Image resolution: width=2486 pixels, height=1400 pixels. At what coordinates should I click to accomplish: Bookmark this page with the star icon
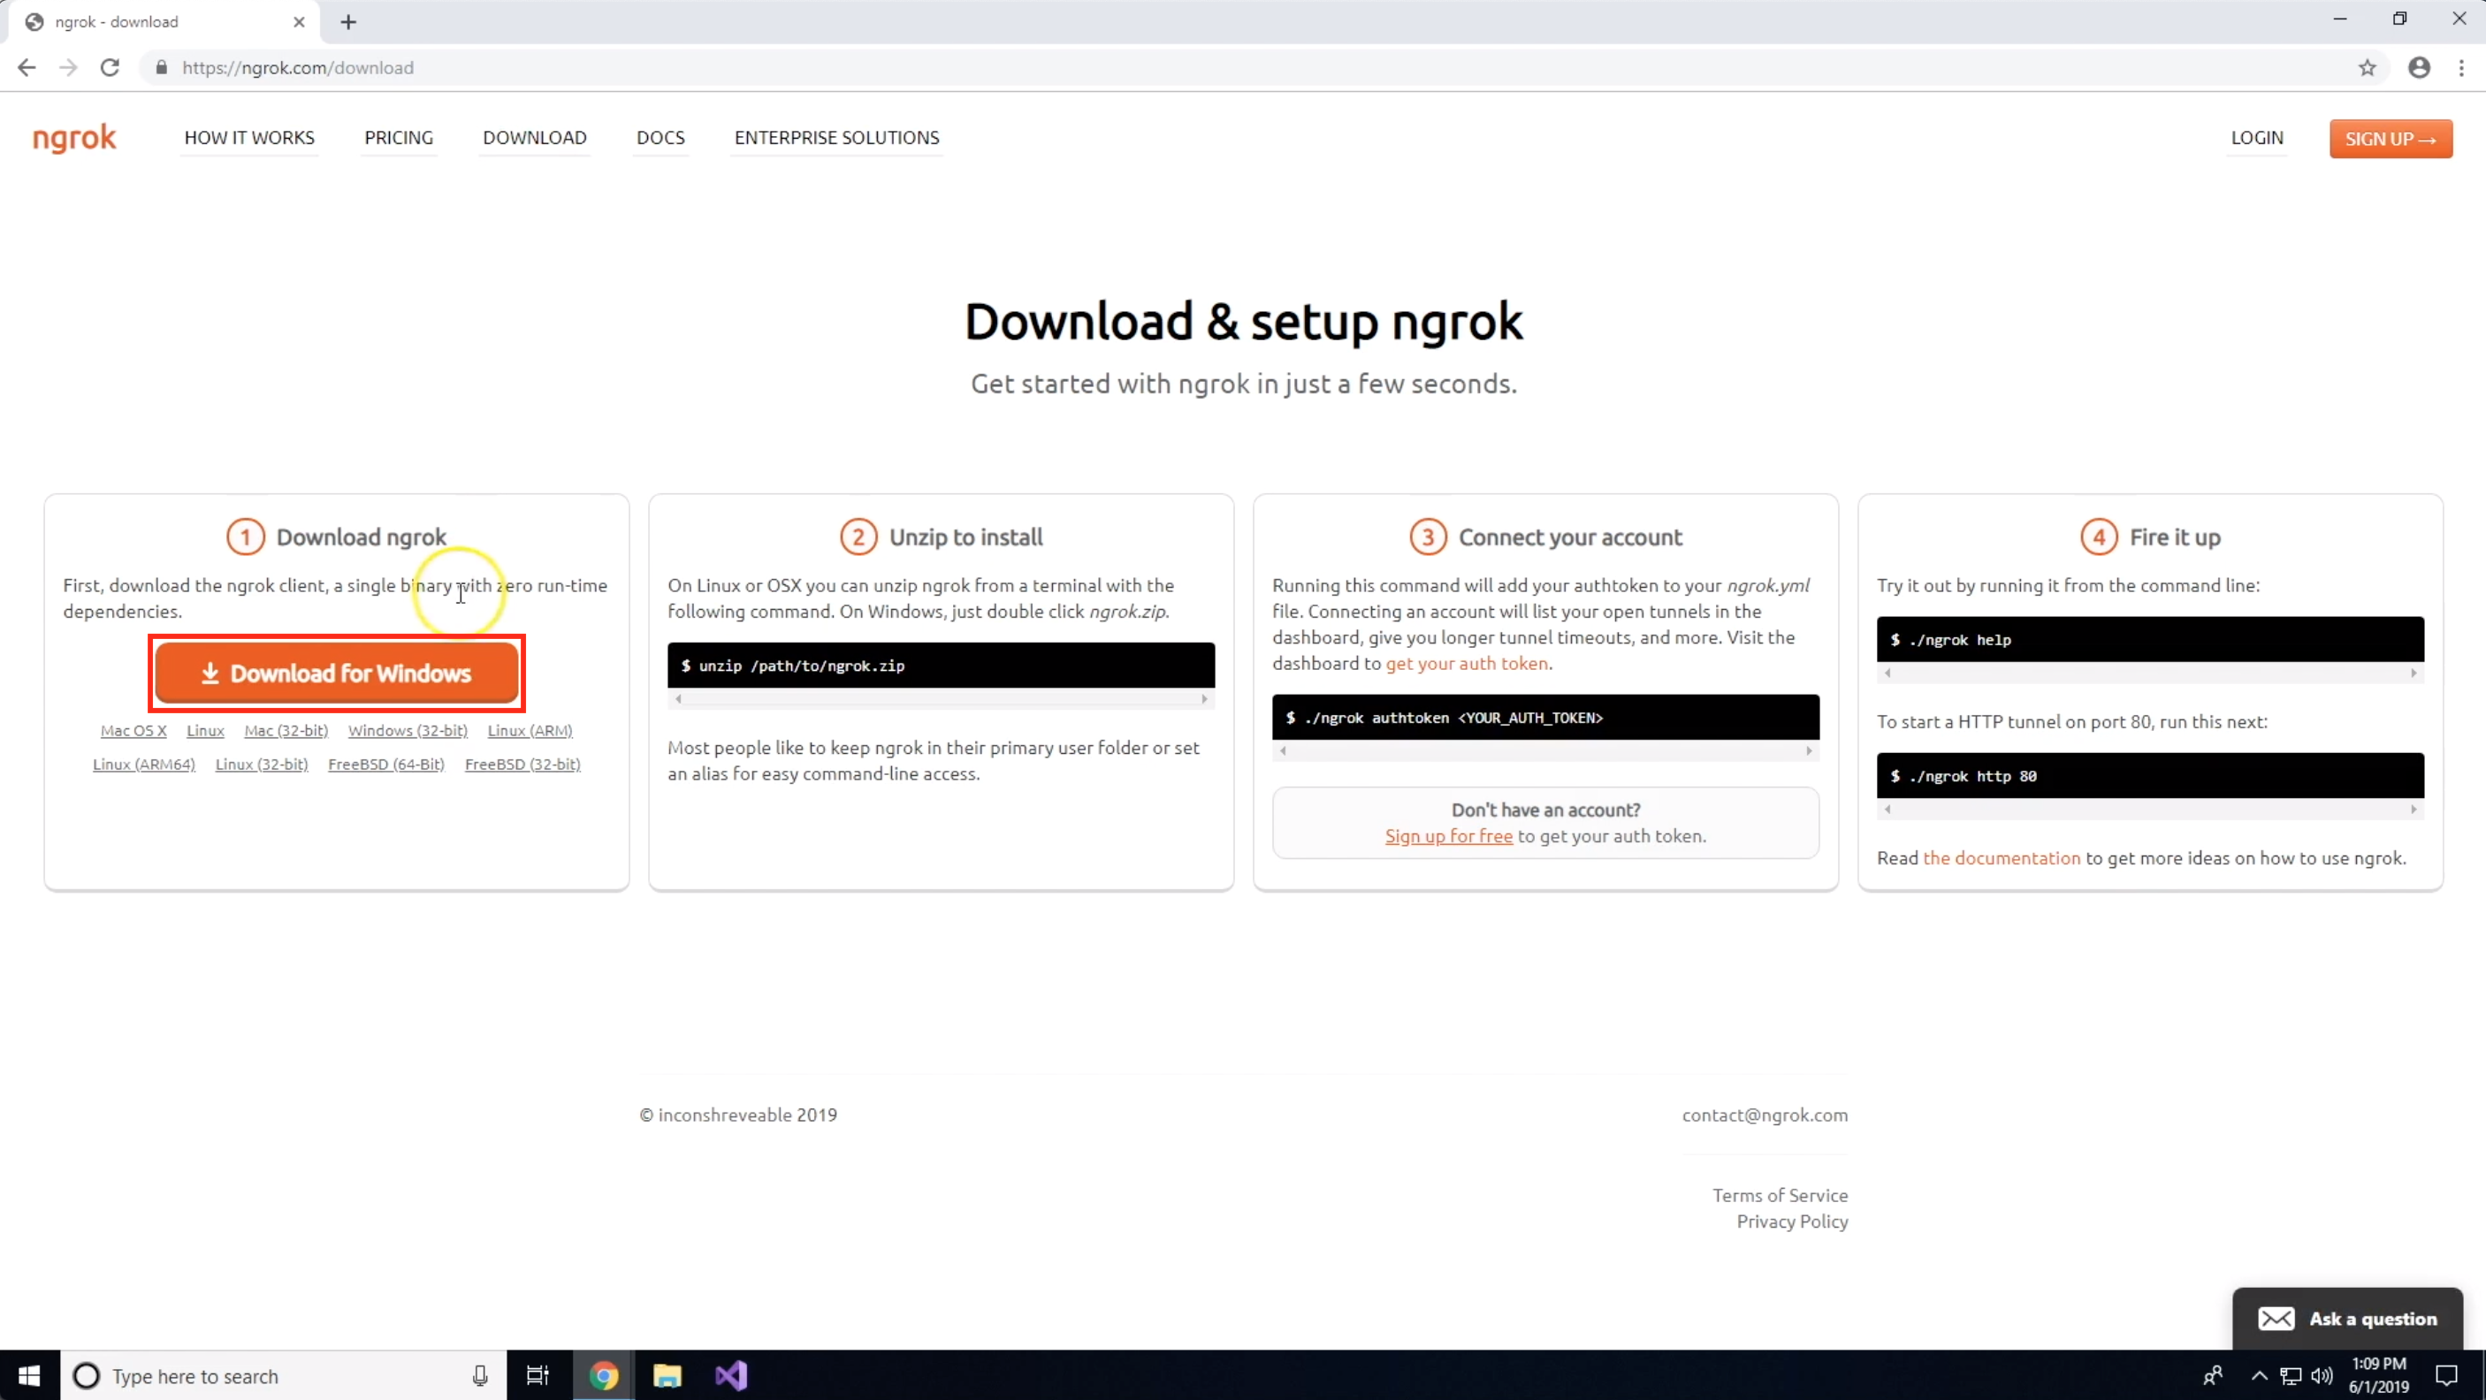2368,67
